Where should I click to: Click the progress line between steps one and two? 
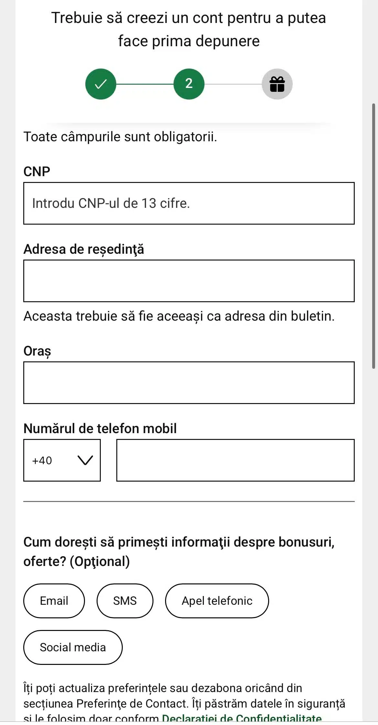pyautogui.click(x=145, y=84)
